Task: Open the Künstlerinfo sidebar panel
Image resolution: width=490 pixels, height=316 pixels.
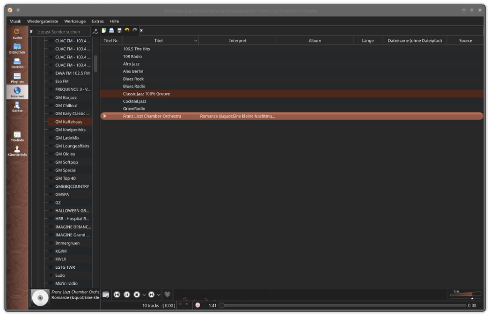Action: click(x=17, y=151)
